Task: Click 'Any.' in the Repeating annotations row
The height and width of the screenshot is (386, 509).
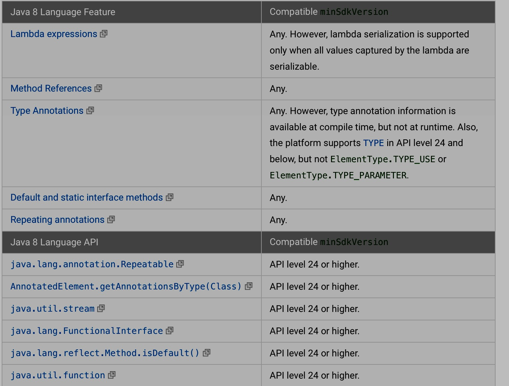Action: click(x=278, y=220)
